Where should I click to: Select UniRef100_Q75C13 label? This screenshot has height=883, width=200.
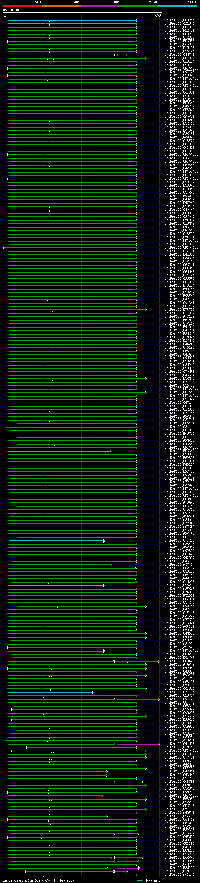179,509
